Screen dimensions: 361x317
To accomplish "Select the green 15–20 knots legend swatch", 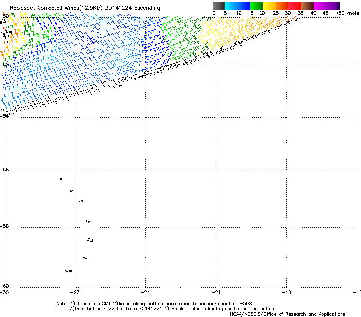I will click(257, 6).
